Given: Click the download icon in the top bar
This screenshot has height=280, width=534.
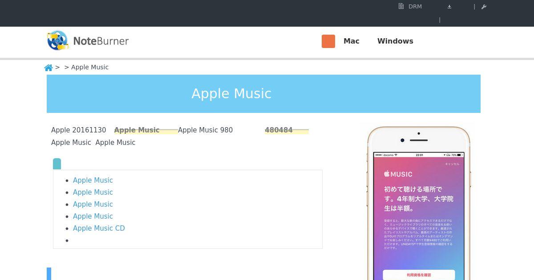Looking at the screenshot, I should click(x=449, y=7).
